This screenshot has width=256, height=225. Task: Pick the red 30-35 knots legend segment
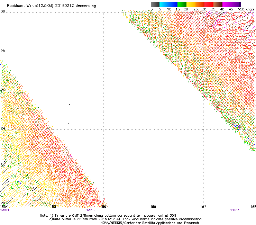[209, 4]
